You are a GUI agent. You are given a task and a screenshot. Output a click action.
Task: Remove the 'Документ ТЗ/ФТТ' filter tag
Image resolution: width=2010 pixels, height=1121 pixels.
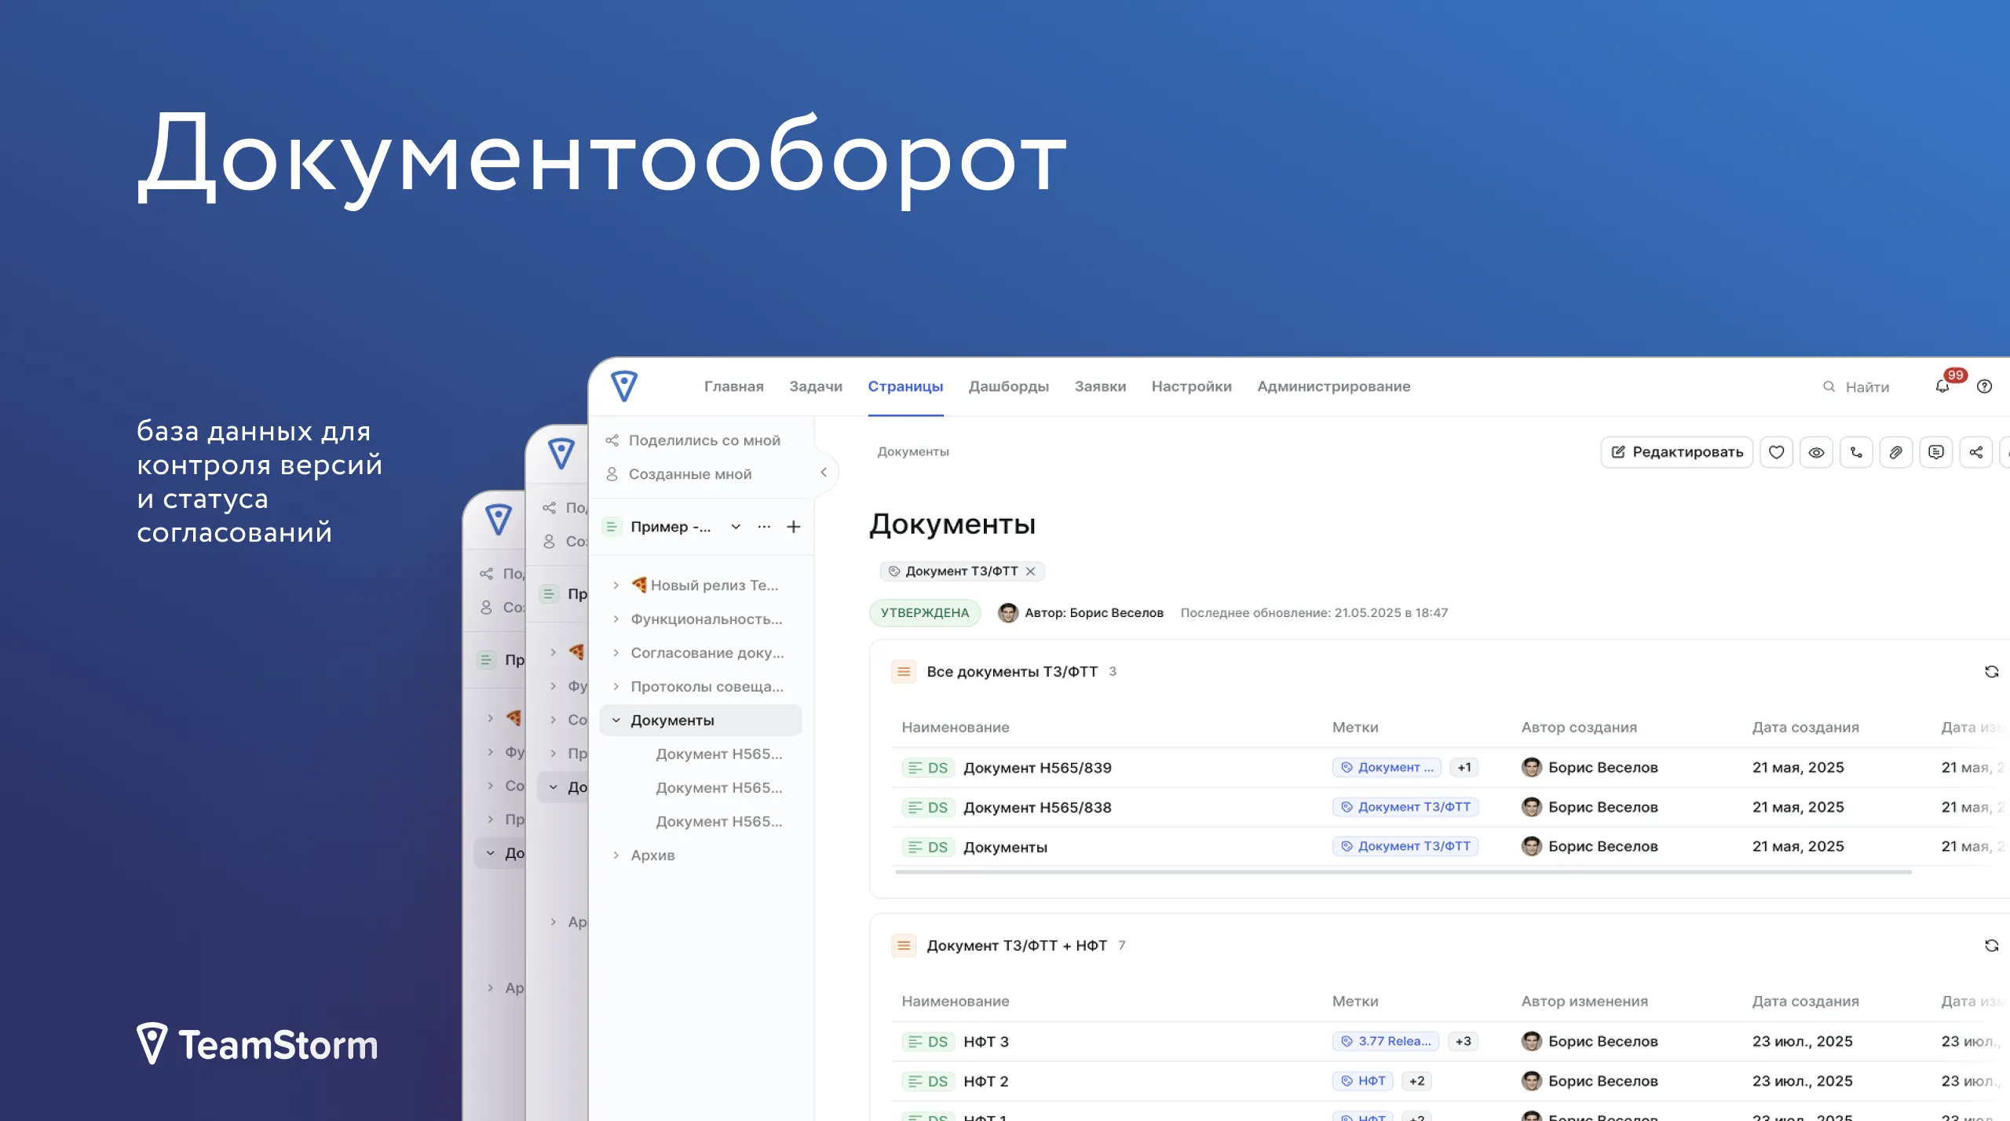point(1031,571)
